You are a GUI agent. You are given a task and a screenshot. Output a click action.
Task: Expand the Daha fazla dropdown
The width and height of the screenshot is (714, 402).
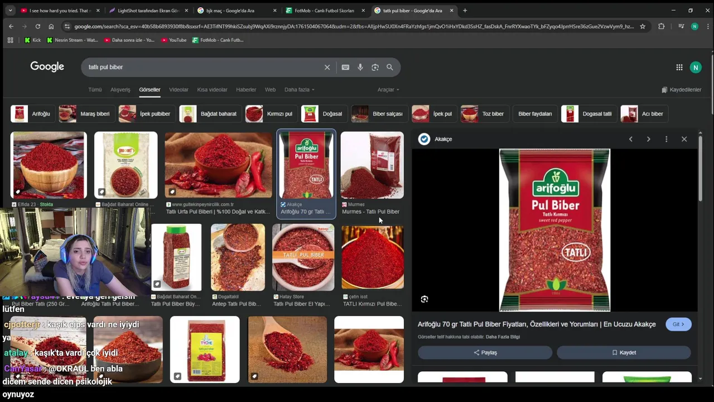click(x=300, y=90)
